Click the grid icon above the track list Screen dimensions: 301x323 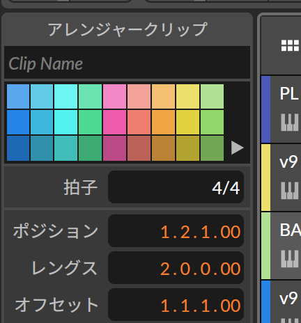tap(290, 45)
